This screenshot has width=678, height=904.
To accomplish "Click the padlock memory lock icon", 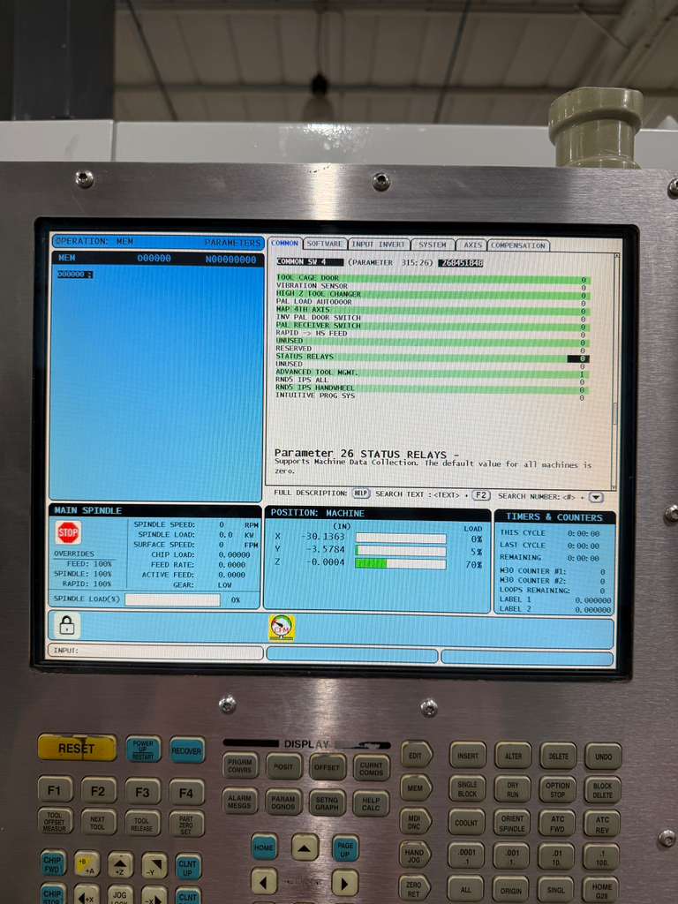I will pyautogui.click(x=67, y=626).
